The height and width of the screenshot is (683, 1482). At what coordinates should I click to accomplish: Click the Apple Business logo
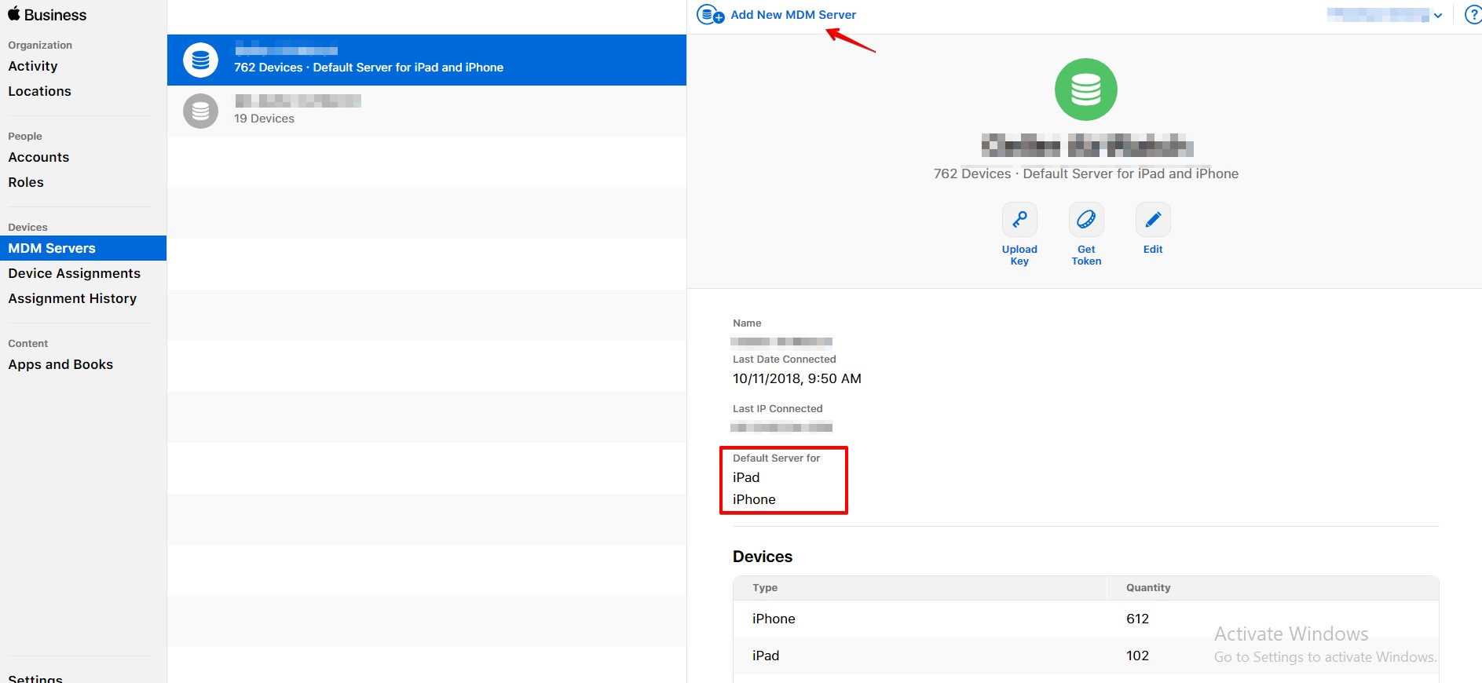coord(47,15)
